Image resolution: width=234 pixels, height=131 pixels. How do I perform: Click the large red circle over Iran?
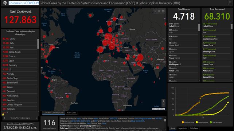point(140,58)
